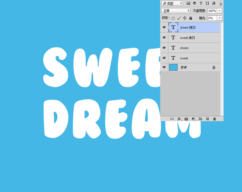
Task: Filter for smart objects icon
Action: pyautogui.click(x=214, y=3)
